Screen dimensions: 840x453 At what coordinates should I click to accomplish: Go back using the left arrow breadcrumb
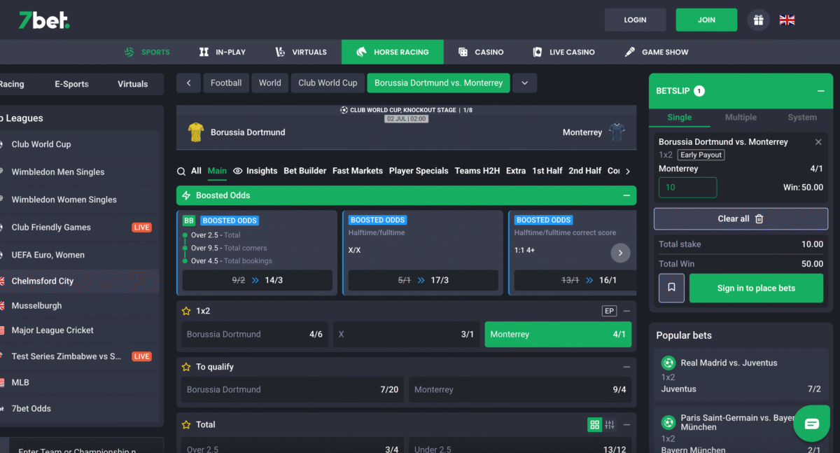click(x=188, y=83)
